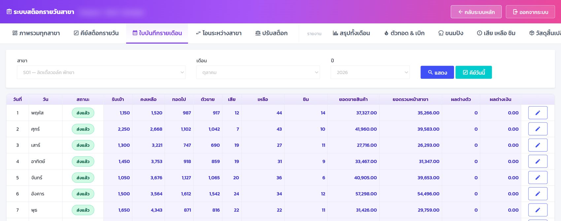
Task: Edit row 1 (พฤหัส) with pencil icon
Action: click(x=538, y=113)
